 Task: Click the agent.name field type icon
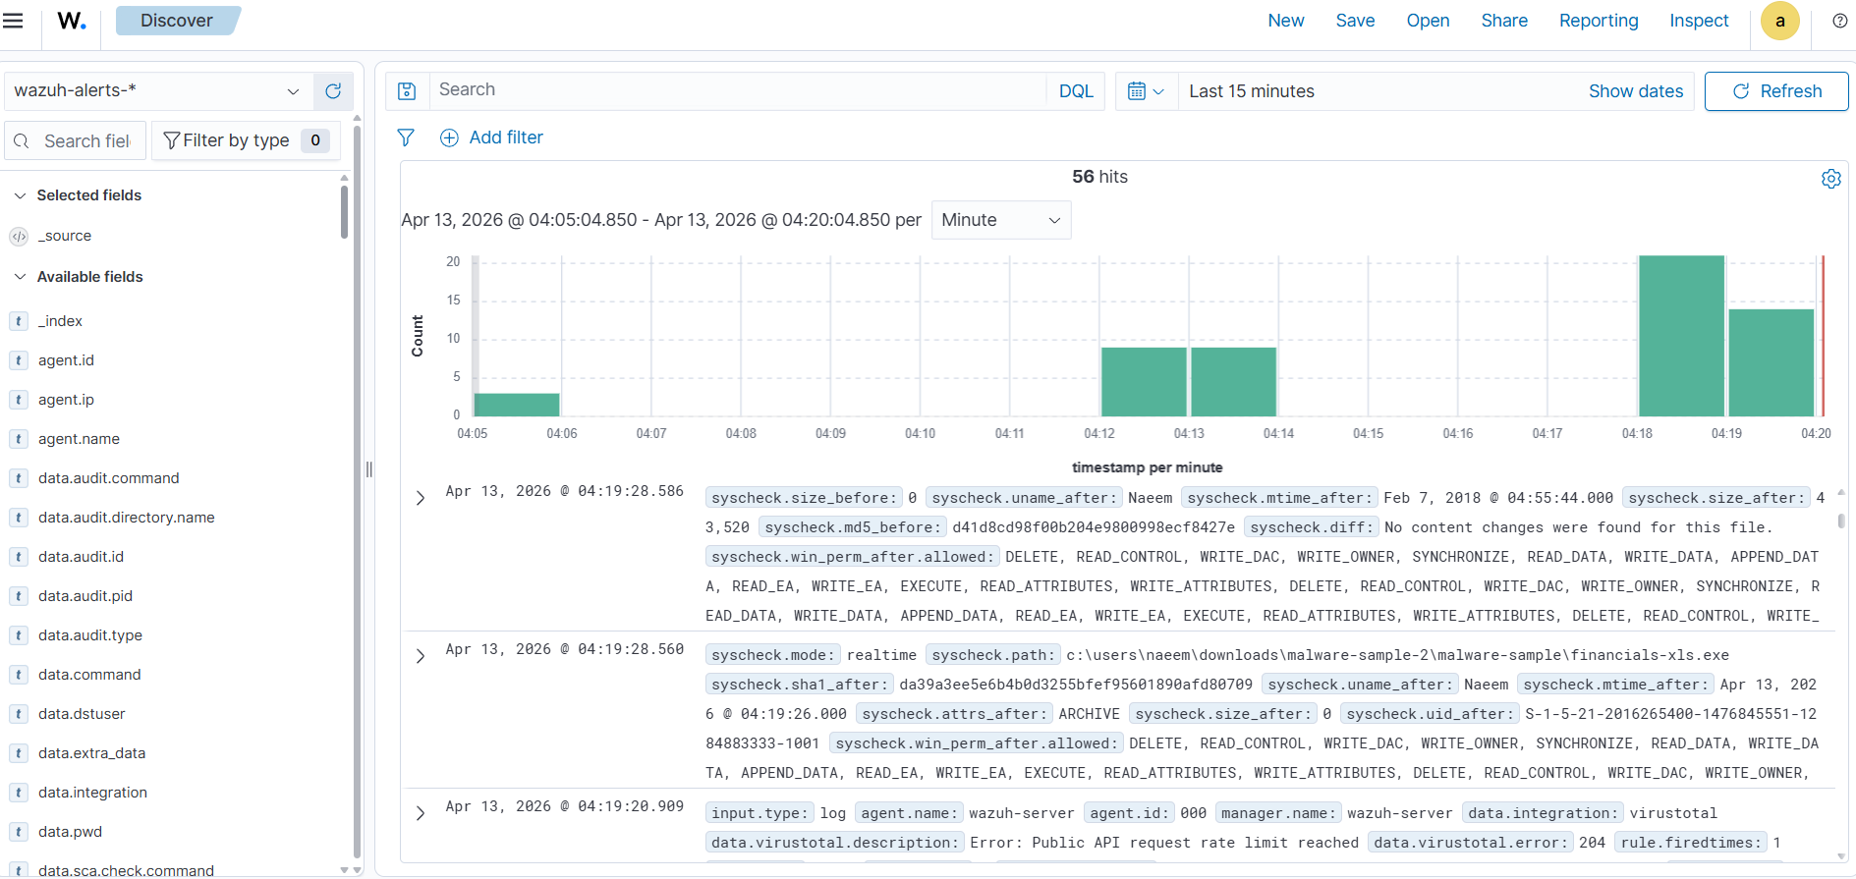point(19,439)
